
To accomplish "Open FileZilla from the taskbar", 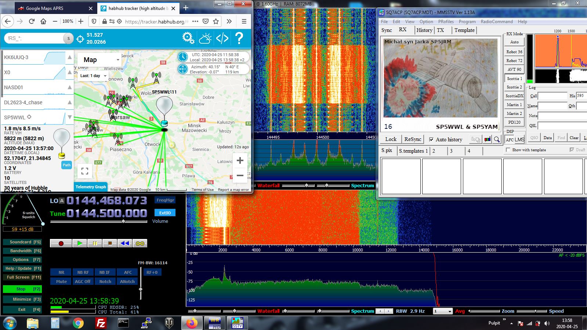I will (x=101, y=323).
